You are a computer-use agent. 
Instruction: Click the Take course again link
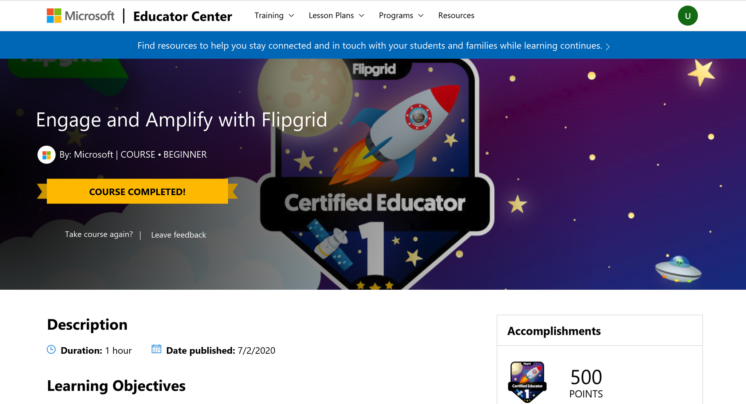click(x=99, y=234)
